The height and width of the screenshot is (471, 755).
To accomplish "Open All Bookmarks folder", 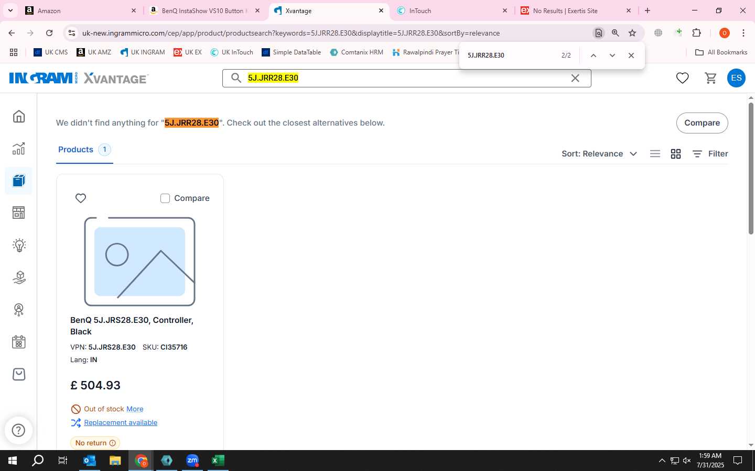I will tap(721, 52).
